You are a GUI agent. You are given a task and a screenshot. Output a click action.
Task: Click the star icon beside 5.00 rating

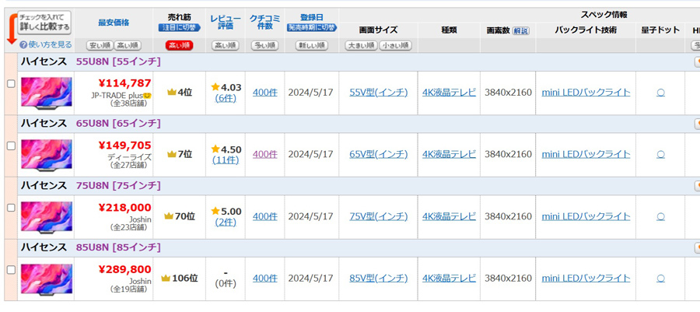coord(215,211)
